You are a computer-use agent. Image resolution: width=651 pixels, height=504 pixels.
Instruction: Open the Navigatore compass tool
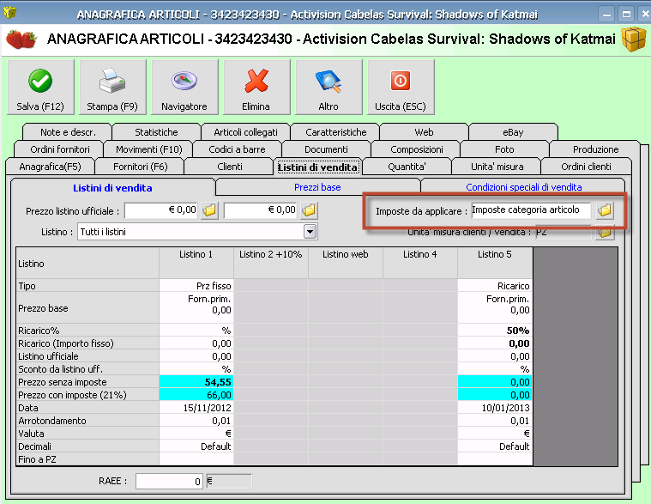point(184,89)
